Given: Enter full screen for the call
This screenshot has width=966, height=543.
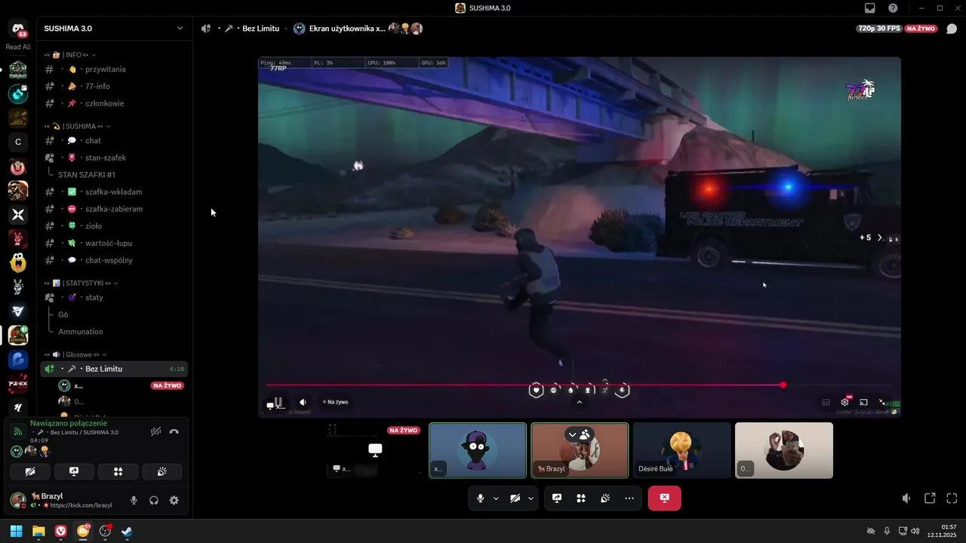Looking at the screenshot, I should click(952, 499).
